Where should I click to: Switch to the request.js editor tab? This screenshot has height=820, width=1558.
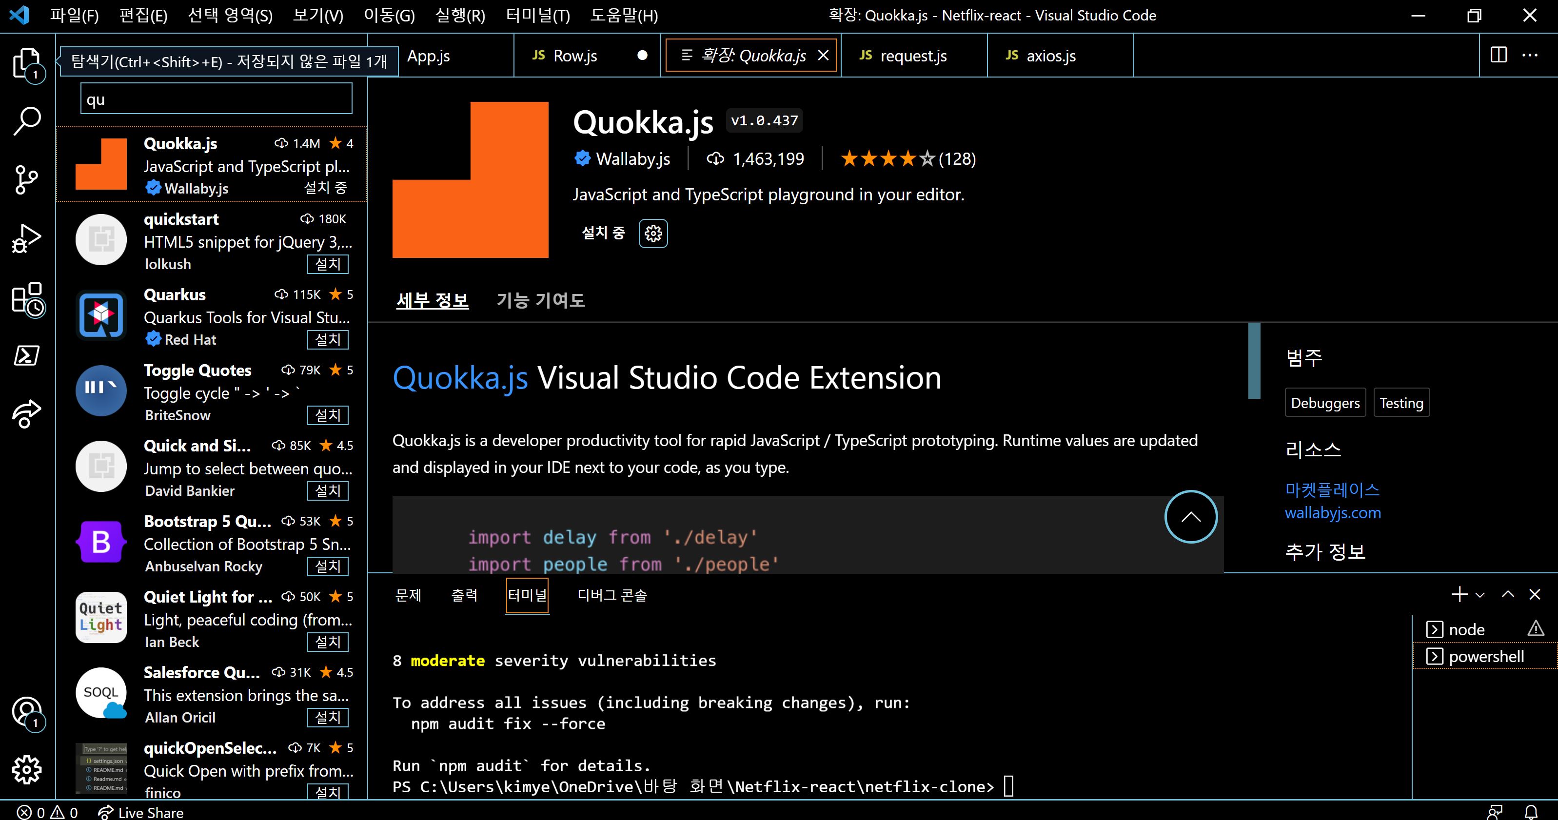(914, 56)
